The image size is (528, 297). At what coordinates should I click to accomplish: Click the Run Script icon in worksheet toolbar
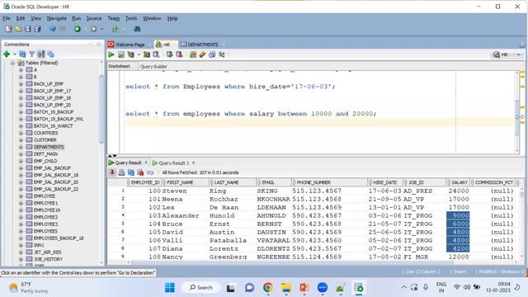click(x=121, y=54)
